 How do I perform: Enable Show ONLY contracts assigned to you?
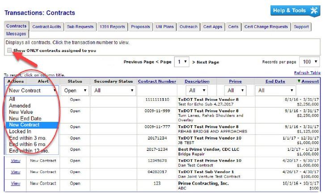pyautogui.click(x=9, y=51)
